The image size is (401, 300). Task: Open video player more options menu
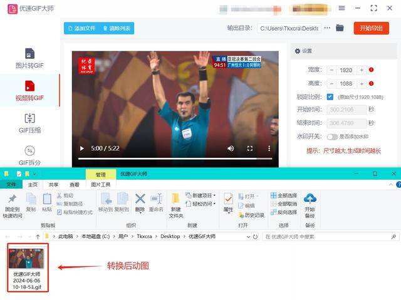[269, 148]
